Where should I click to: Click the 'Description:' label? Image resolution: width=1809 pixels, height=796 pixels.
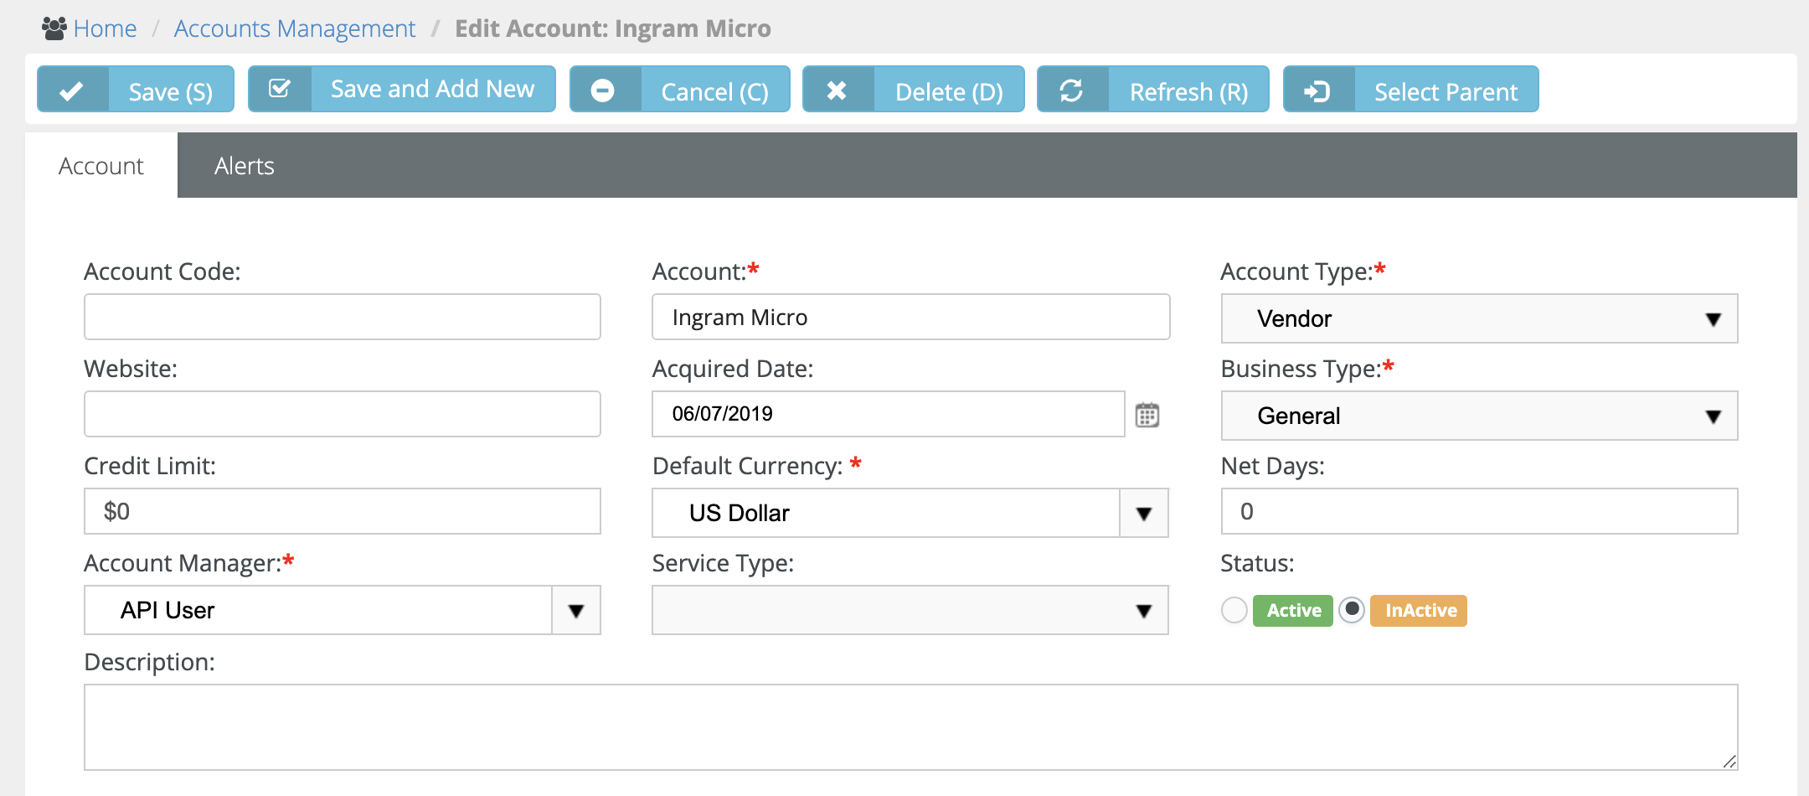149,662
